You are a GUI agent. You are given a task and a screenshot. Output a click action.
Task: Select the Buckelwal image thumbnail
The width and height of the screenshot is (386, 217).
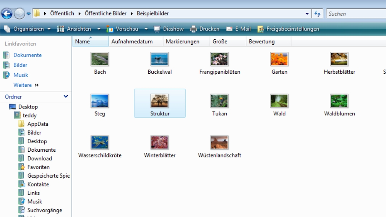pos(159,60)
